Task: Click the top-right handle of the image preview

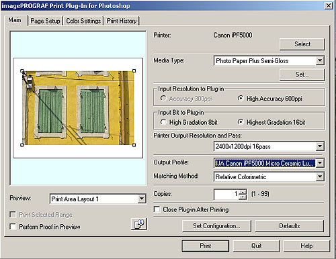Action: coord(134,70)
